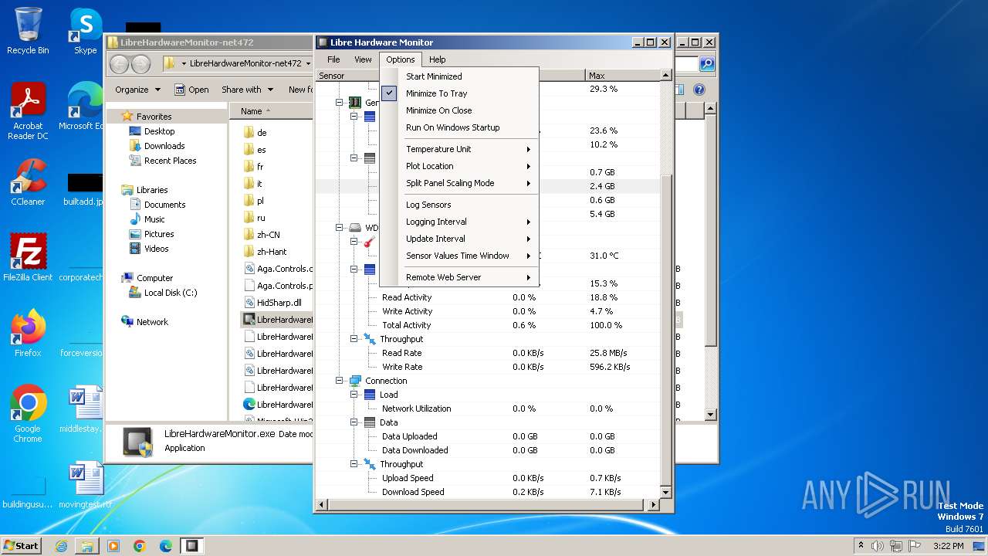Select Local Disk (C:) in Explorer
988x556 pixels.
coord(170,293)
